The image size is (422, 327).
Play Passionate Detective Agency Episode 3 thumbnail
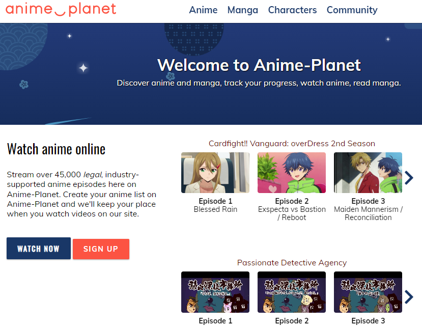pyautogui.click(x=368, y=292)
